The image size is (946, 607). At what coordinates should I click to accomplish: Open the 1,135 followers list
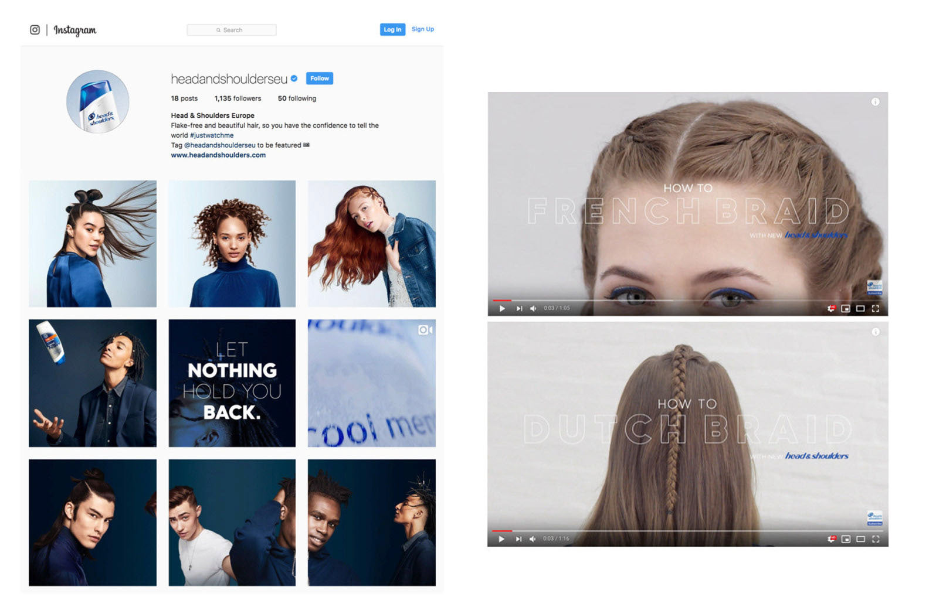[x=238, y=98]
